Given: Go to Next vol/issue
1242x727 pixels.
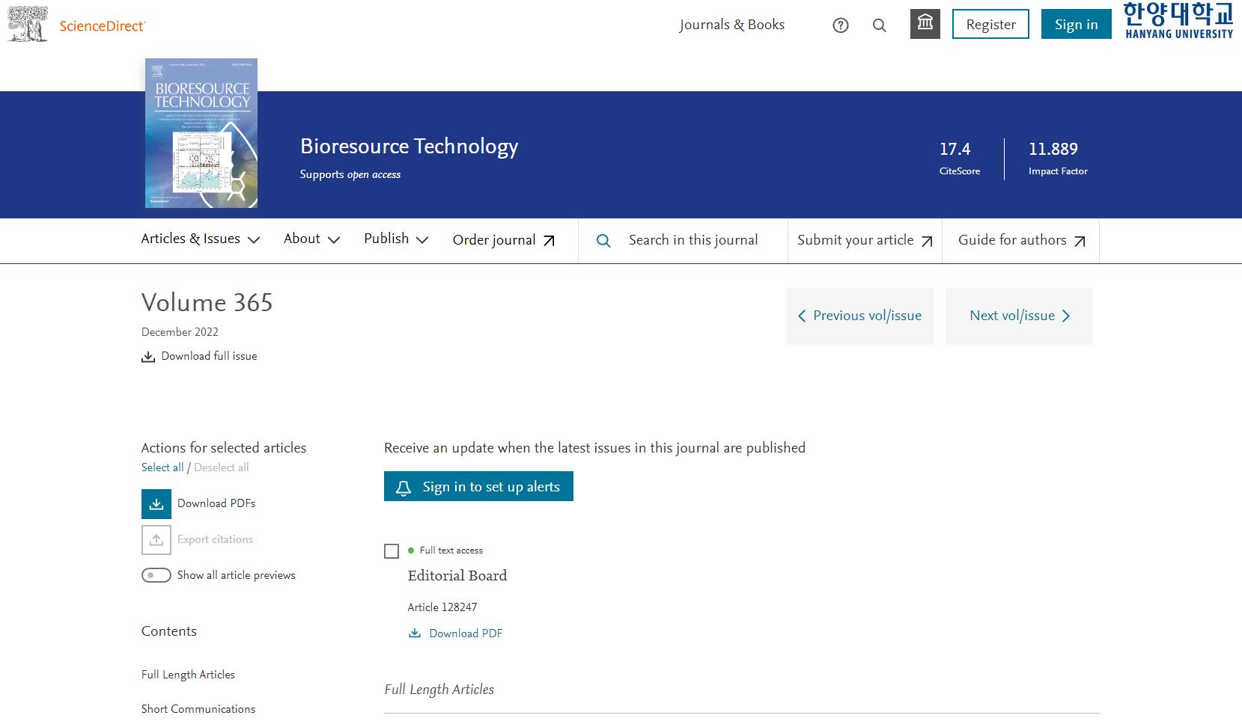Looking at the screenshot, I should click(x=1019, y=316).
